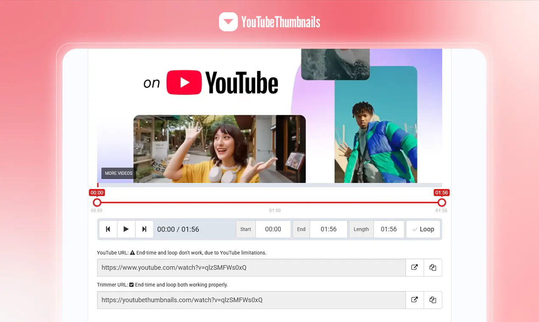The width and height of the screenshot is (539, 322).
Task: Click the YouTubeThumbnails logo icon
Action: click(x=228, y=22)
